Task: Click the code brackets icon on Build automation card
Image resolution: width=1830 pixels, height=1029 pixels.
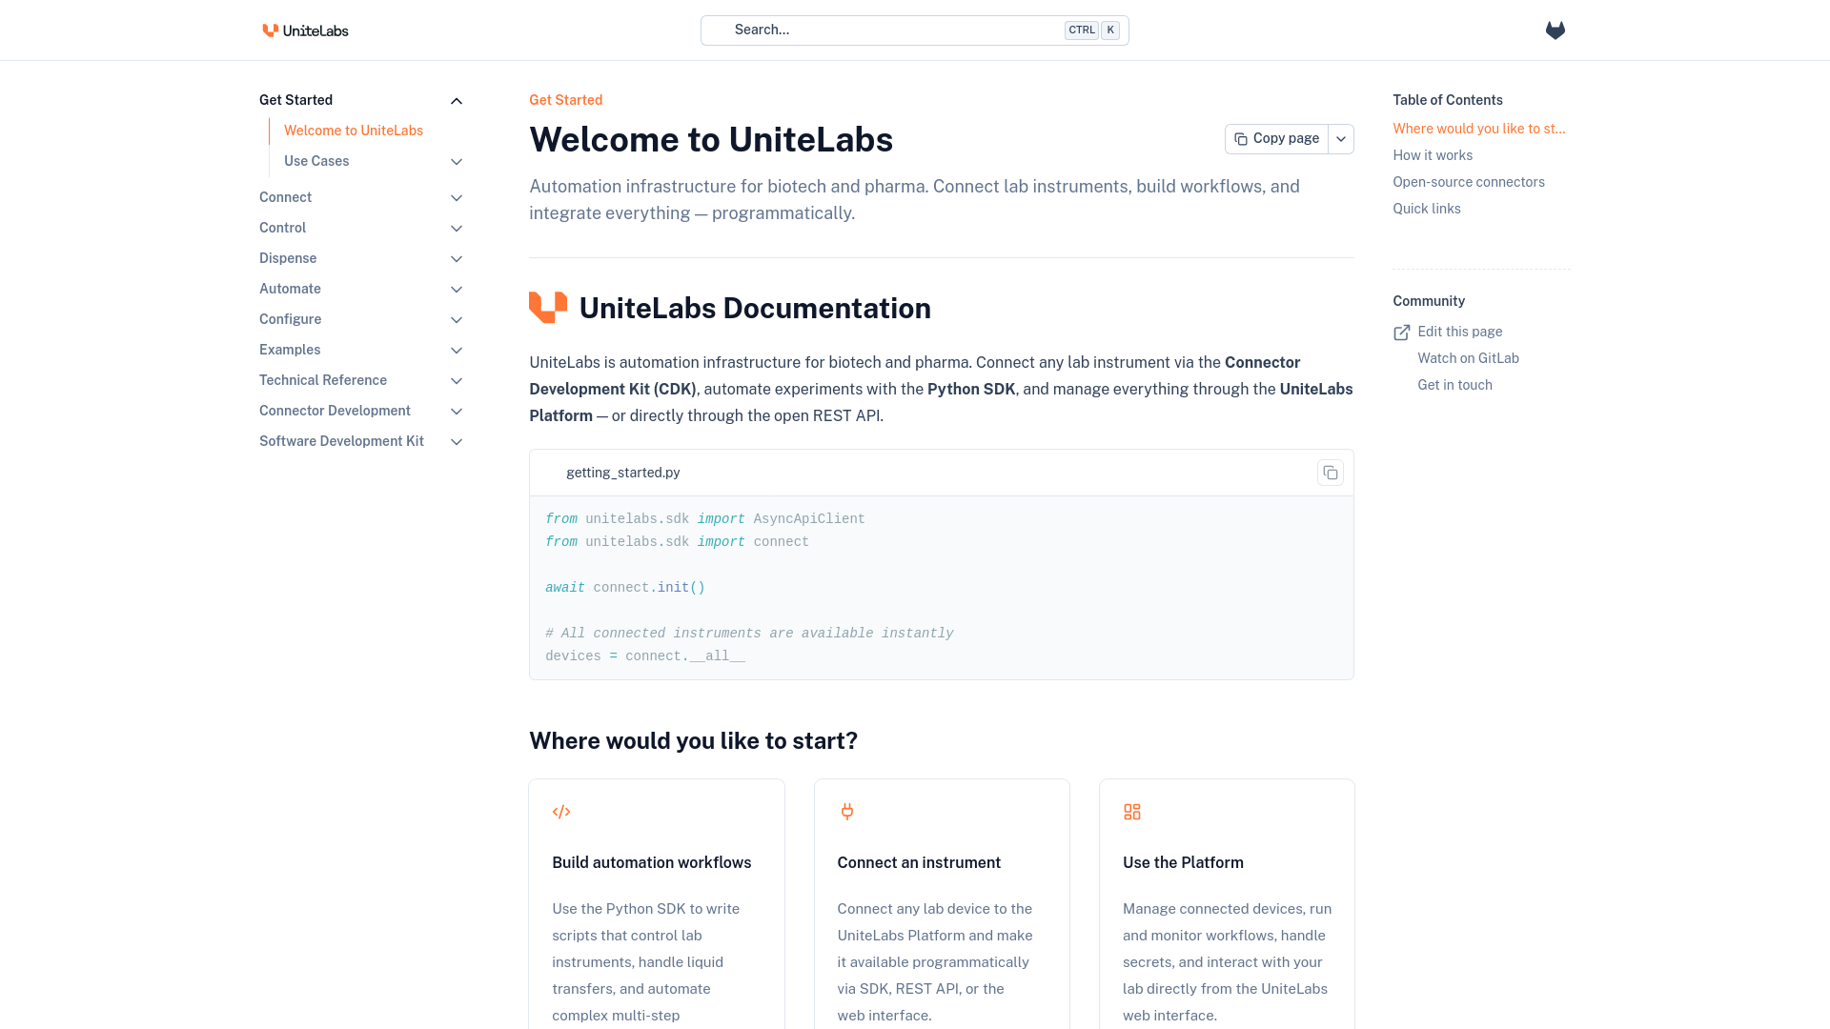Action: click(561, 812)
